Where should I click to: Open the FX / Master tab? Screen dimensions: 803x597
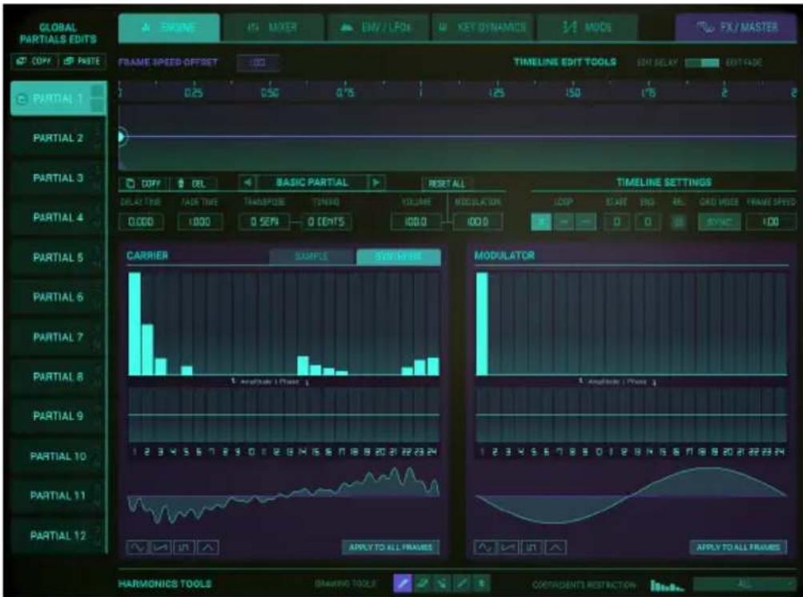(737, 27)
